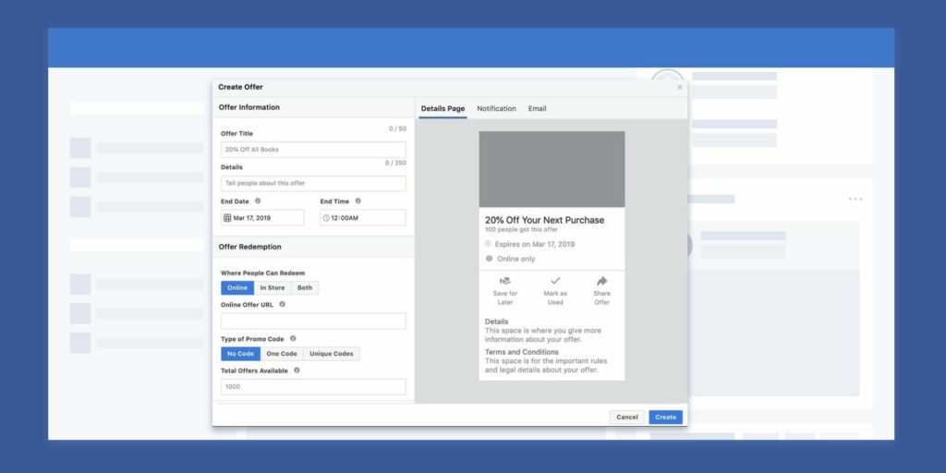Select In Store redemption option
946x473 pixels.
point(273,288)
